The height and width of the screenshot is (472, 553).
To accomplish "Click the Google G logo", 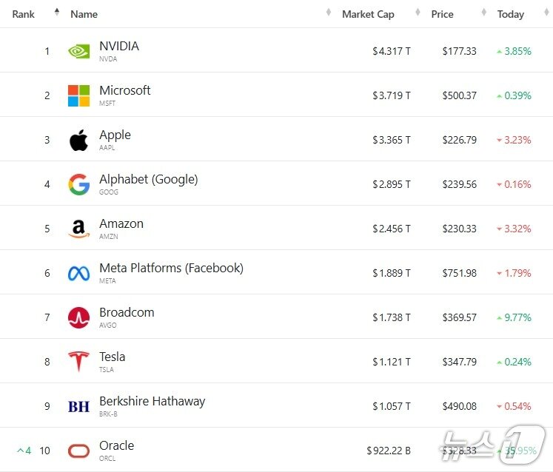I will tap(78, 184).
